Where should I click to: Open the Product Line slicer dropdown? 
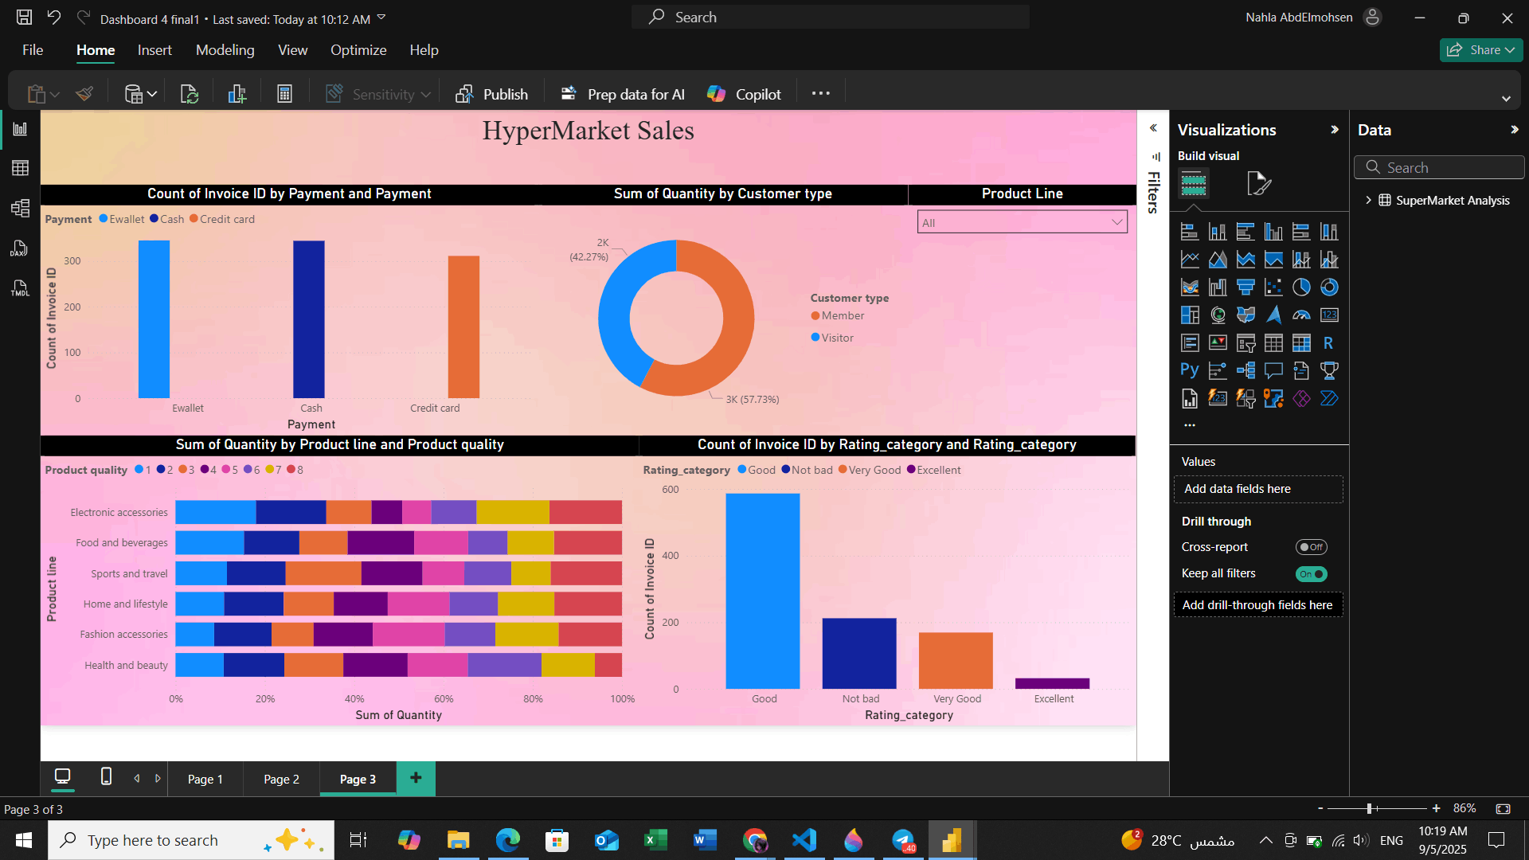coord(1116,222)
